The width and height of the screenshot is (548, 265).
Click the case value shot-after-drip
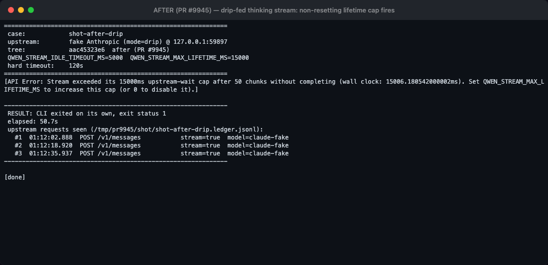[x=96, y=34]
